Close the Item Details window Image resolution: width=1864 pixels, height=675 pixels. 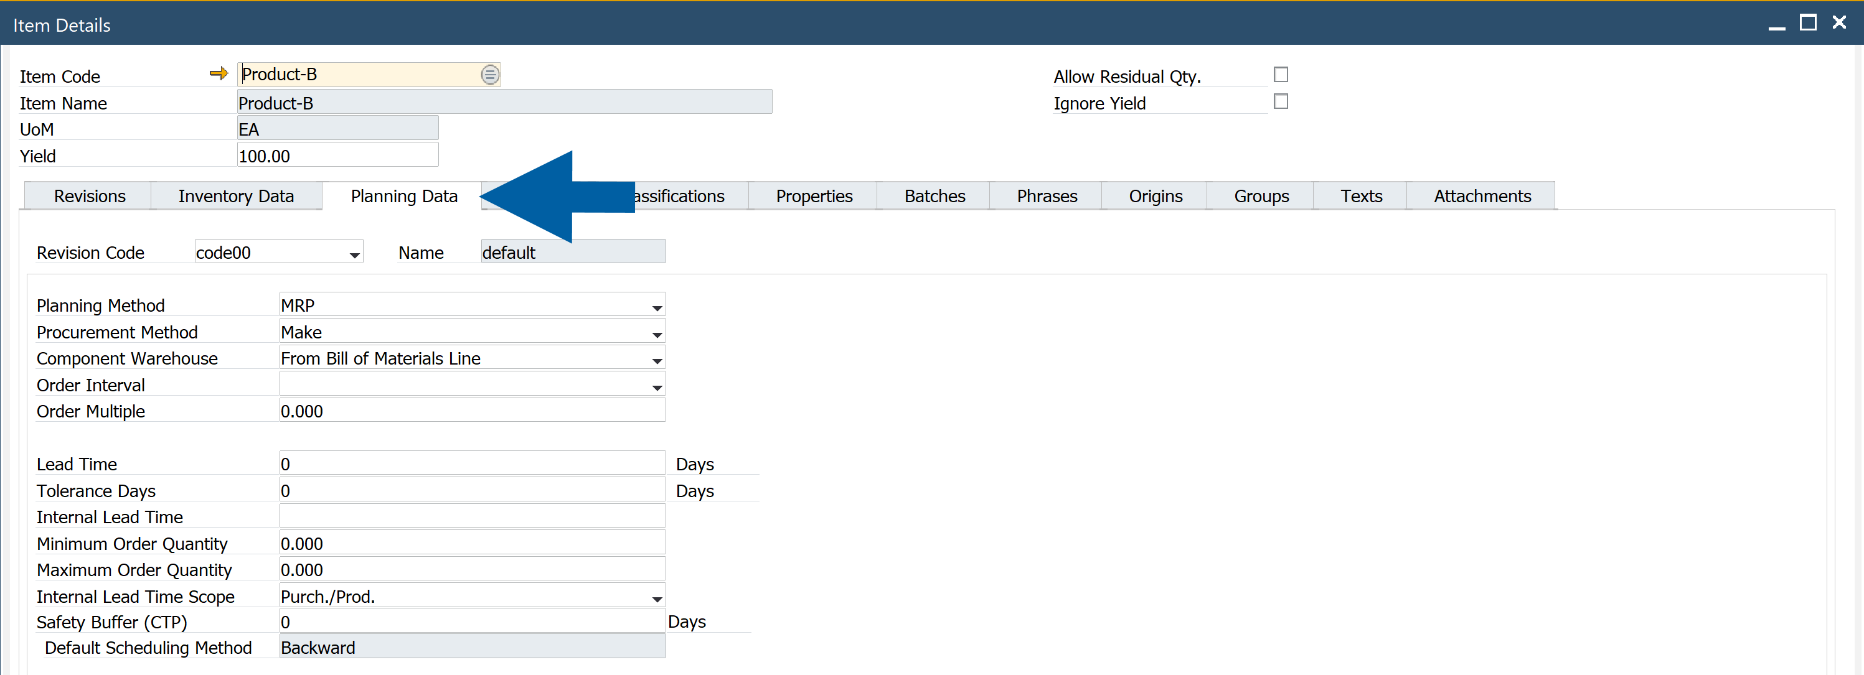pyautogui.click(x=1838, y=23)
